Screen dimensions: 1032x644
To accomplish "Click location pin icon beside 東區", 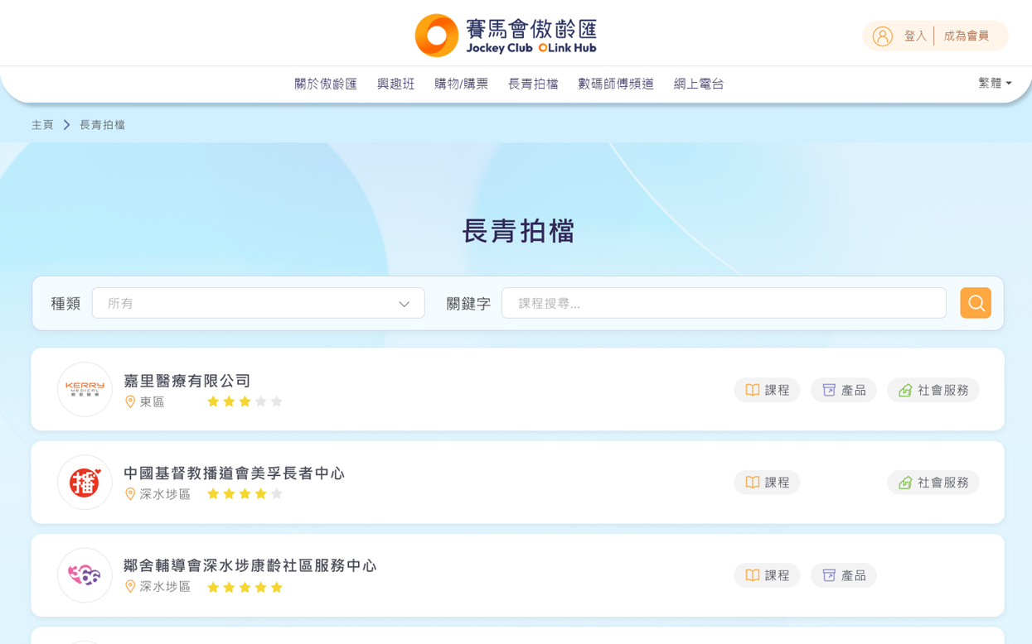I will [130, 401].
